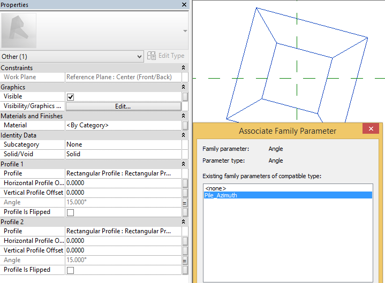Click associated parameter button for Profile 1 Angle
Screen dimensions: 385x283
tap(185, 203)
